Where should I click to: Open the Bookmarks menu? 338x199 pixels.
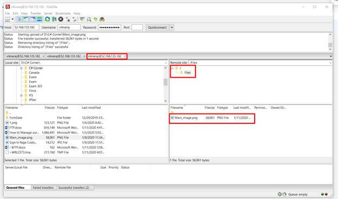(x=63, y=14)
